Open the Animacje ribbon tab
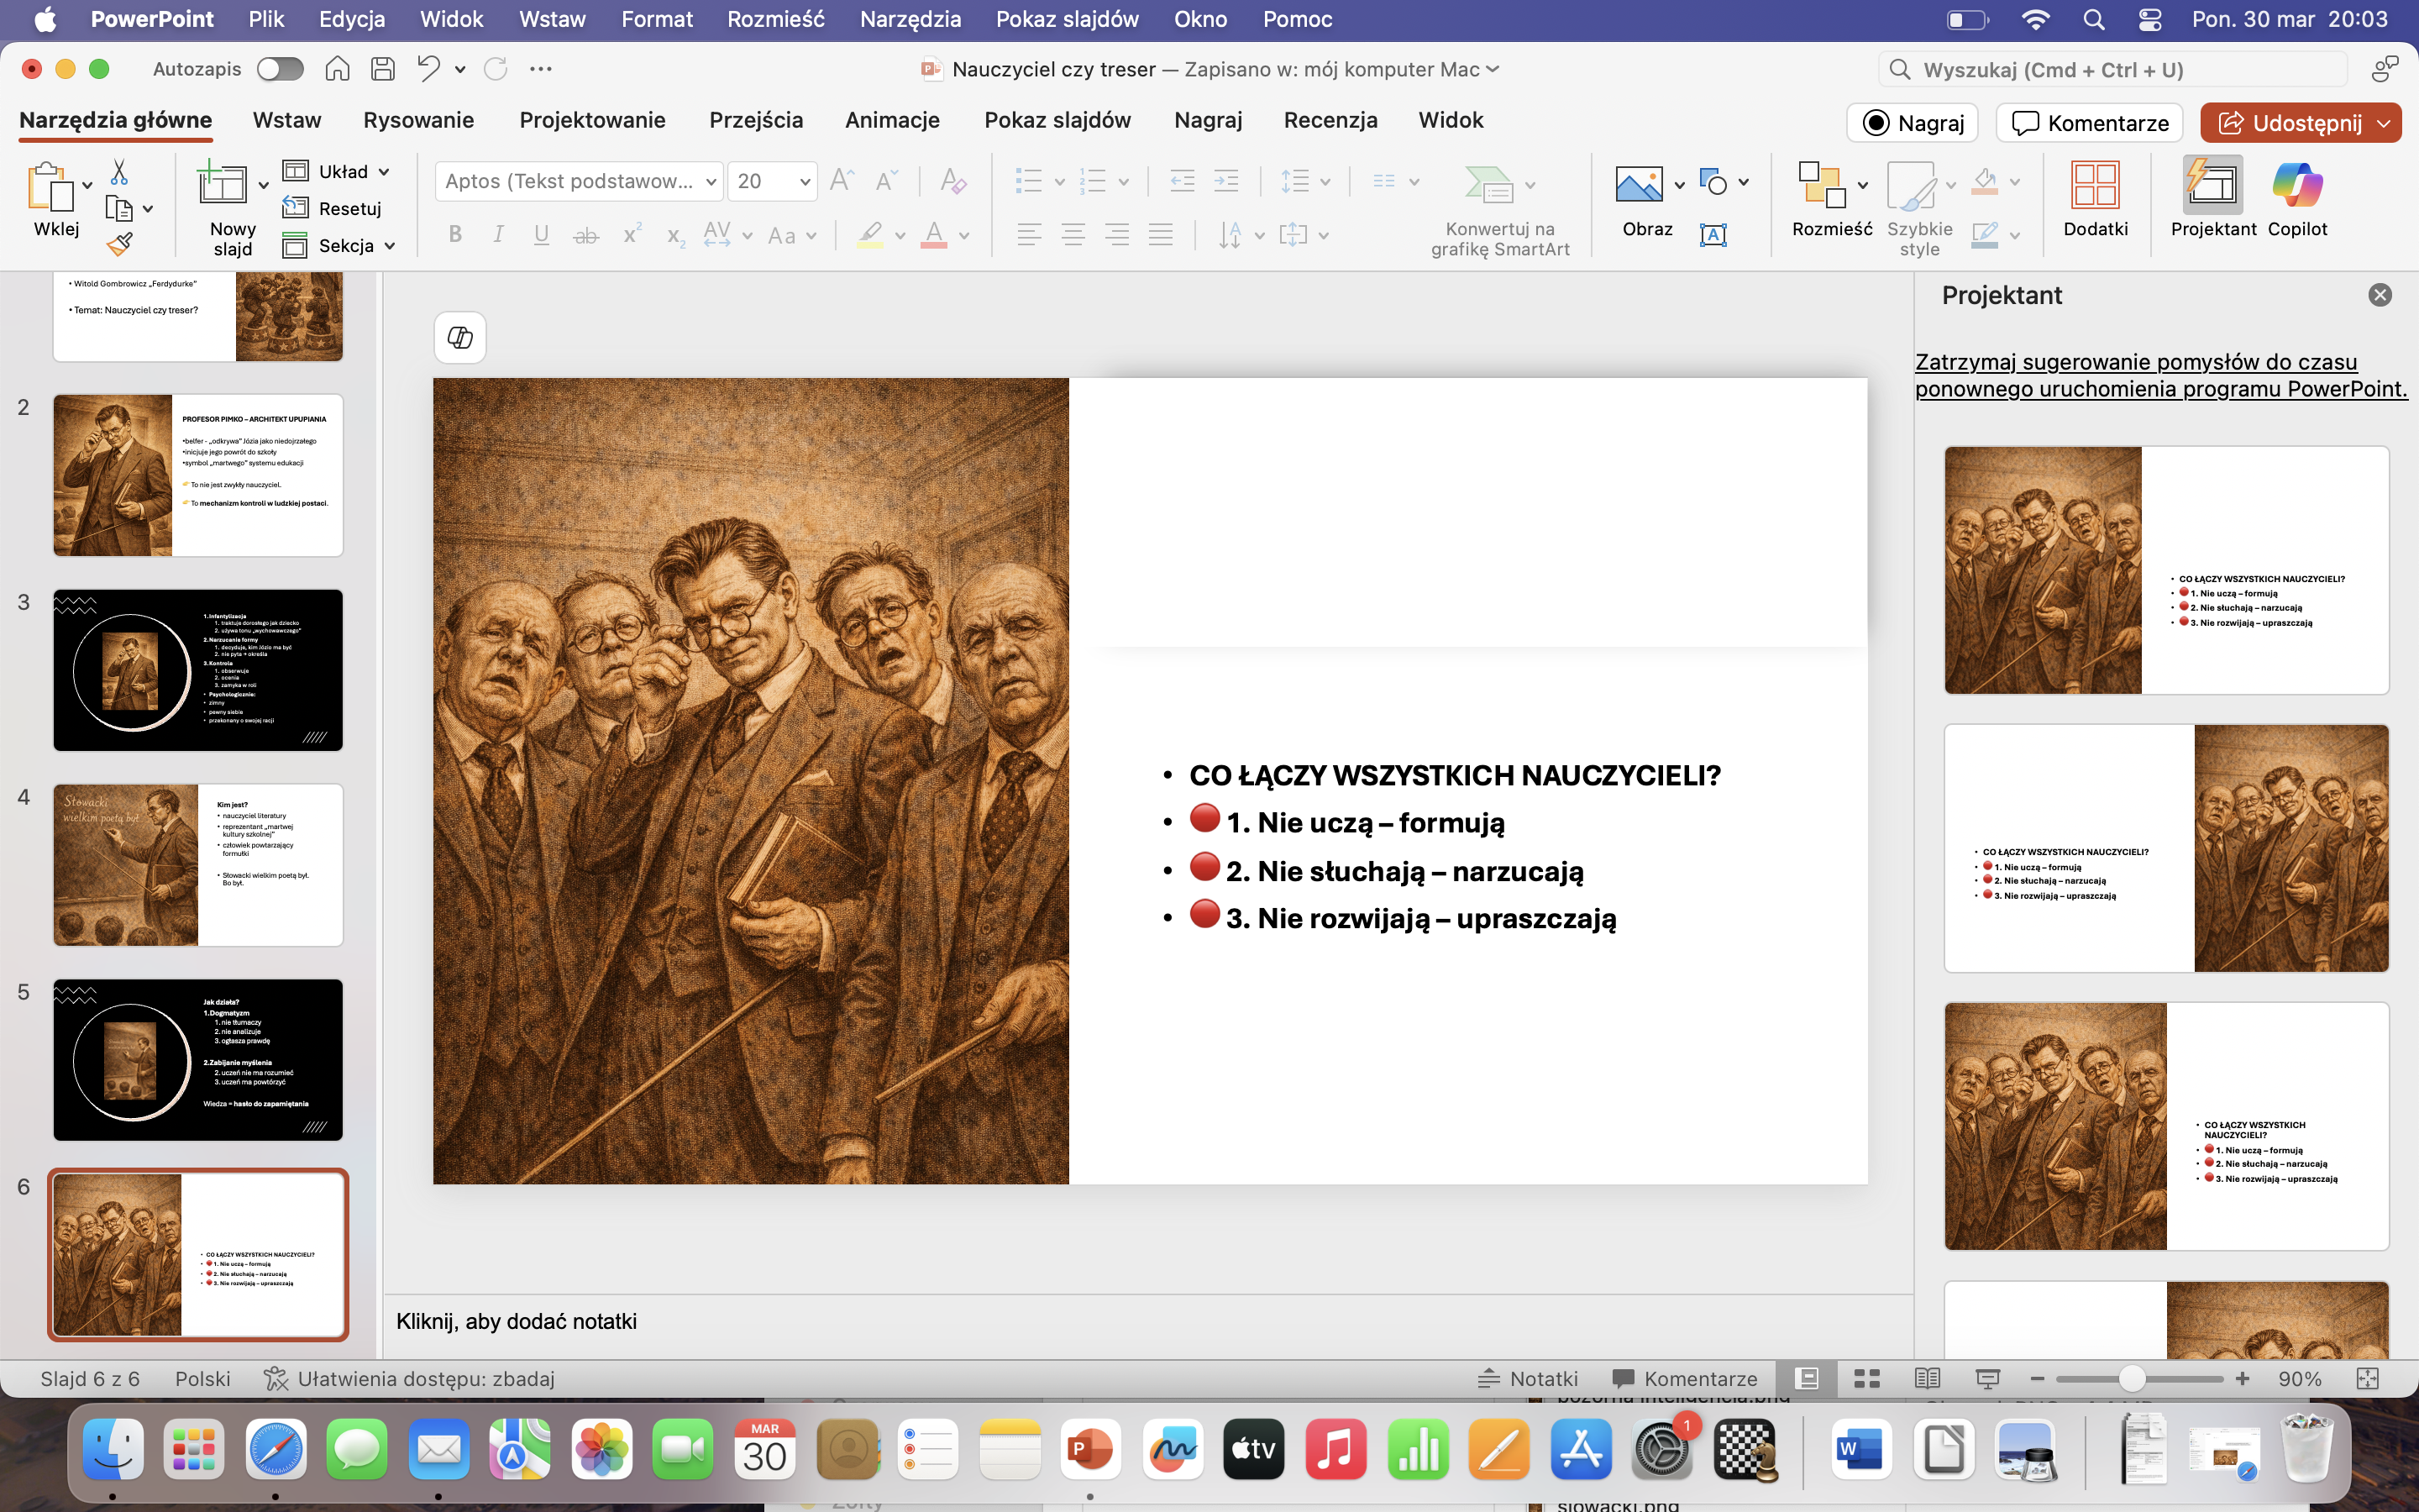The height and width of the screenshot is (1512, 2419). click(x=892, y=120)
